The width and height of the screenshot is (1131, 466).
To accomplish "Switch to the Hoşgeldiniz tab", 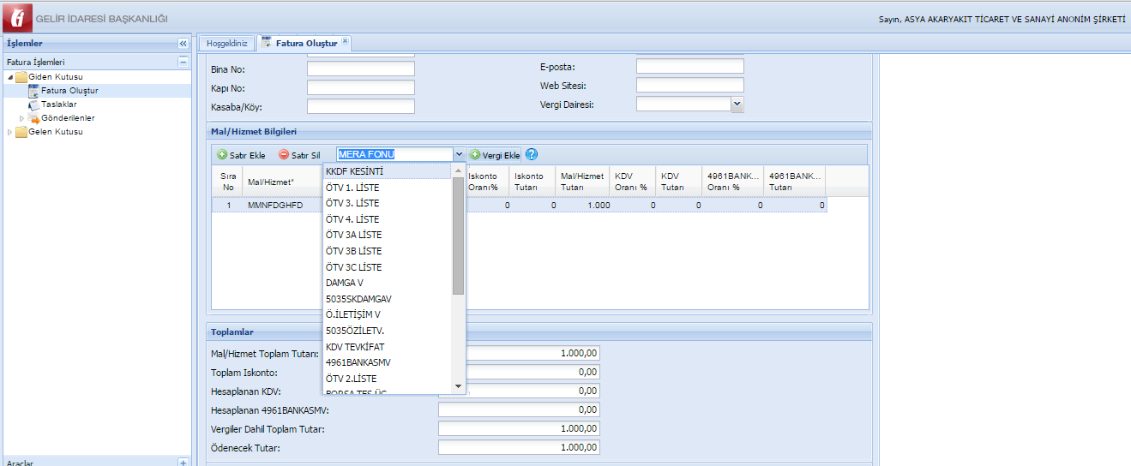I will [x=227, y=43].
